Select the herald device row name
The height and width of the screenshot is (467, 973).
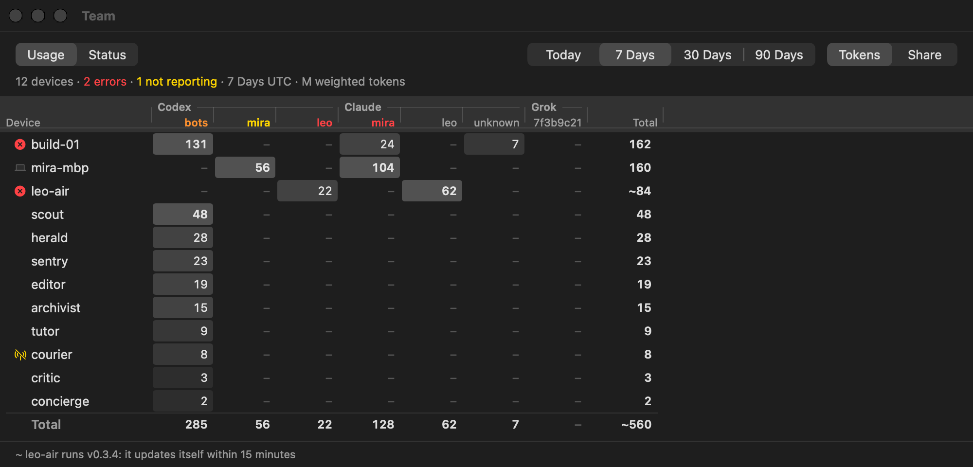49,238
